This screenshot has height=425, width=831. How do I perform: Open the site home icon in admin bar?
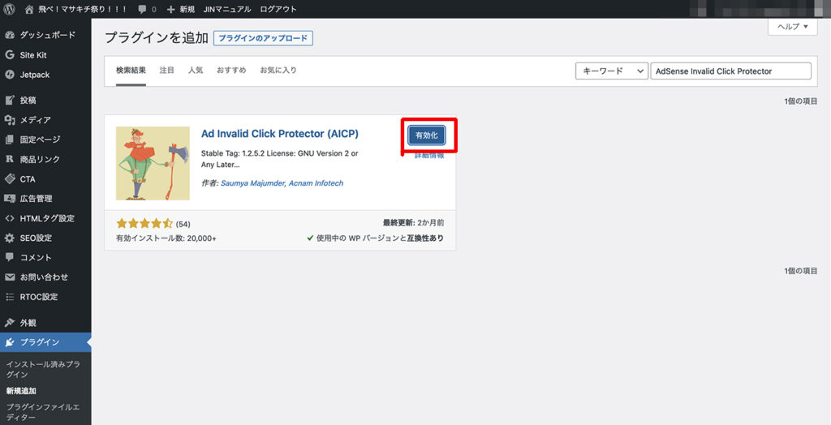coord(29,9)
